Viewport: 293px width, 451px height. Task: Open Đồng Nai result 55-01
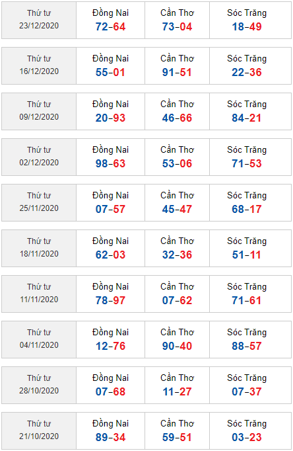(x=110, y=73)
